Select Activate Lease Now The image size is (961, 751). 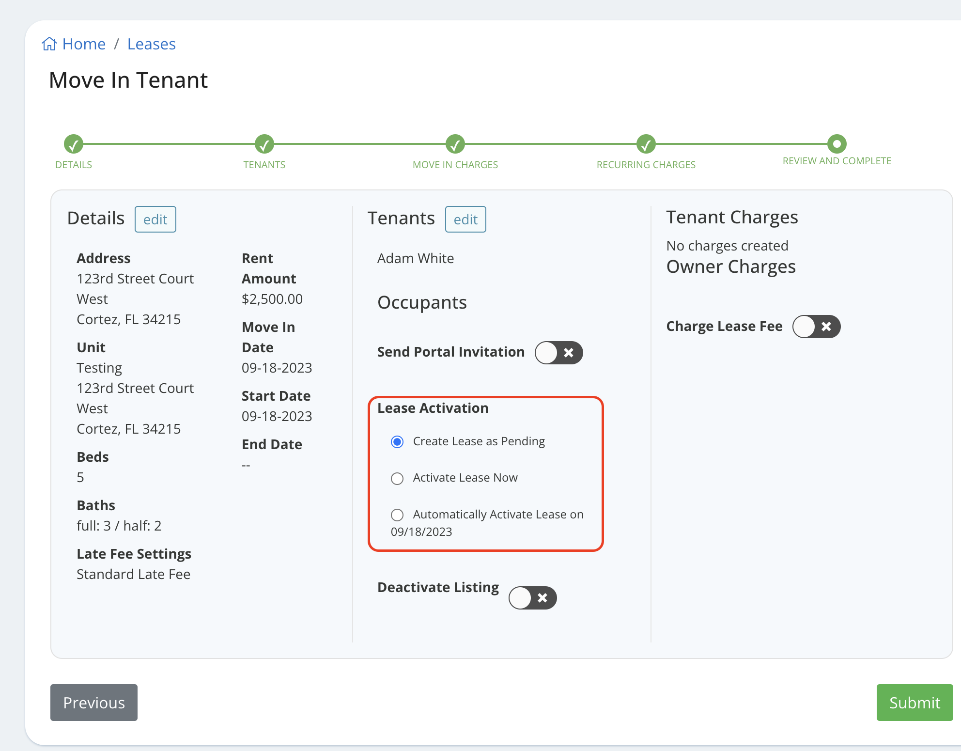[x=397, y=478]
